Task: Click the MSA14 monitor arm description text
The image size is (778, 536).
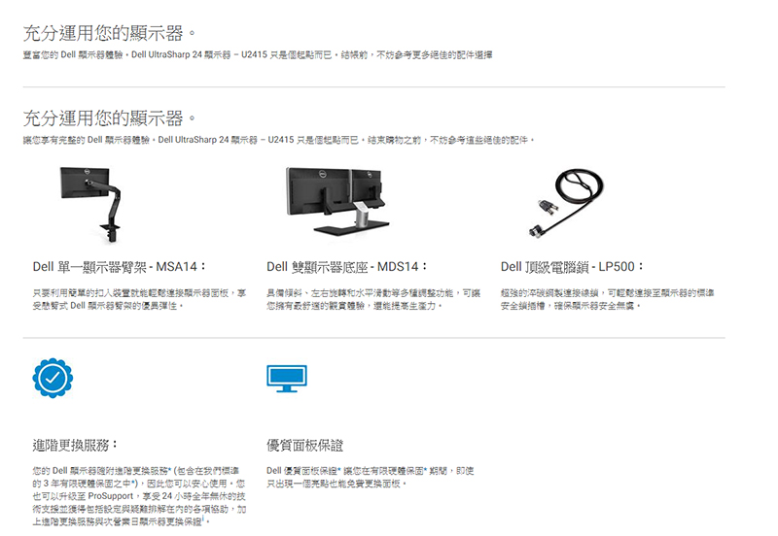Action: click(x=139, y=299)
